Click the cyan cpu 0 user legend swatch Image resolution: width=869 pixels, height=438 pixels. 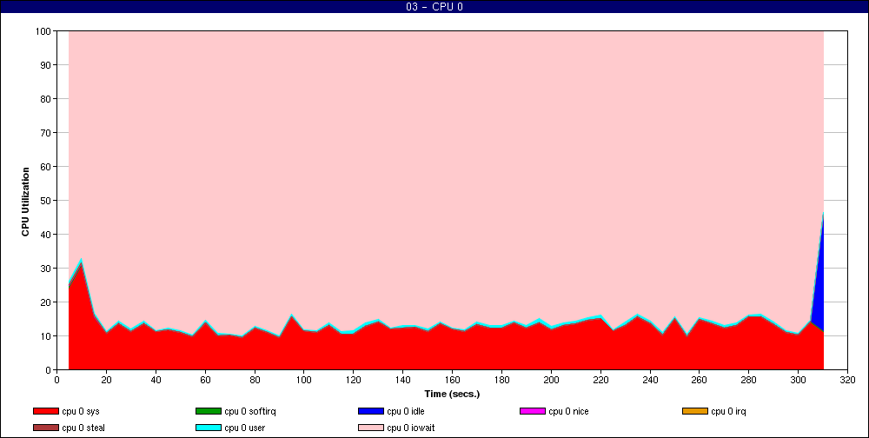coord(209,428)
